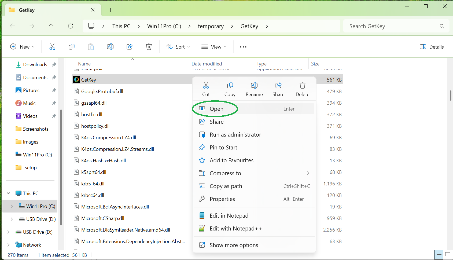Viewport: 453px width, 260px height.
Task: Refresh the current folder view
Action: (71, 26)
